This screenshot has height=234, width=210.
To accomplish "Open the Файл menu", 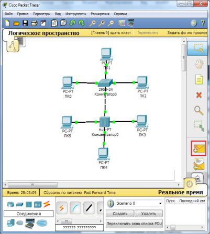I will pyautogui.click(x=8, y=14).
